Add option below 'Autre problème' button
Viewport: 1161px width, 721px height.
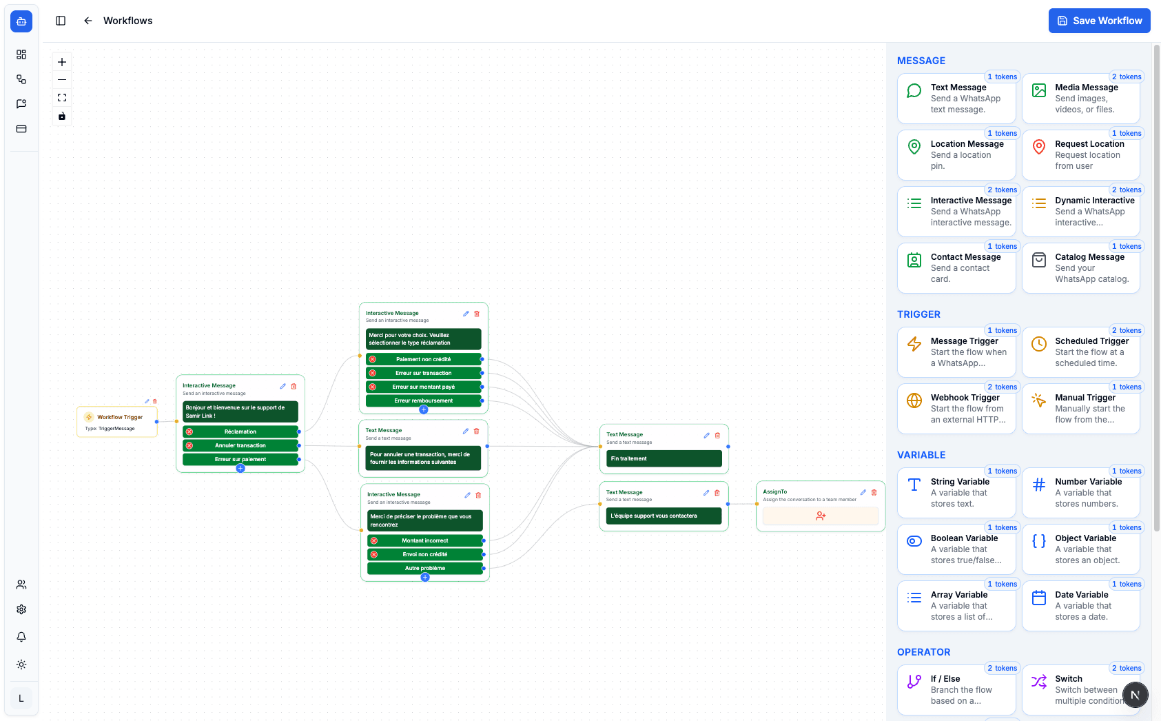425,578
